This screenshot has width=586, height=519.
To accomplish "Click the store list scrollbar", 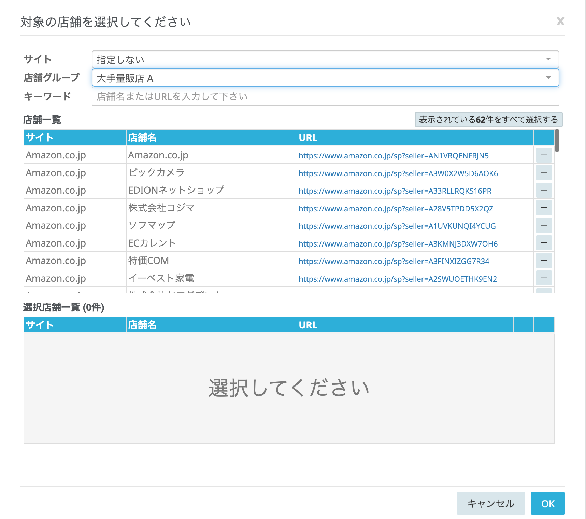I will pos(557,141).
